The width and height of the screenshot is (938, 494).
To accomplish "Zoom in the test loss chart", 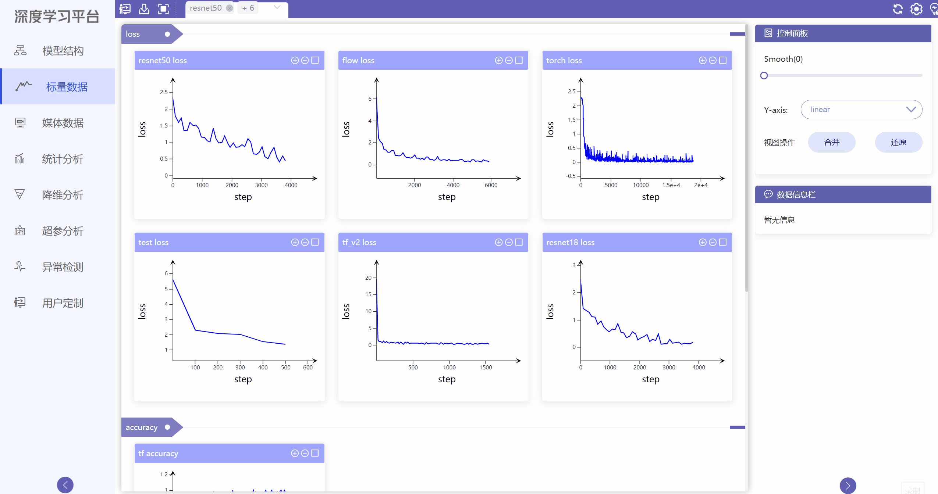I will tap(295, 242).
